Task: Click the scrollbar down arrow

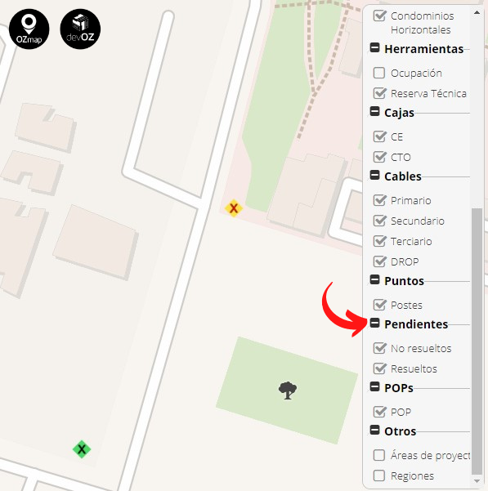Action: (x=477, y=480)
